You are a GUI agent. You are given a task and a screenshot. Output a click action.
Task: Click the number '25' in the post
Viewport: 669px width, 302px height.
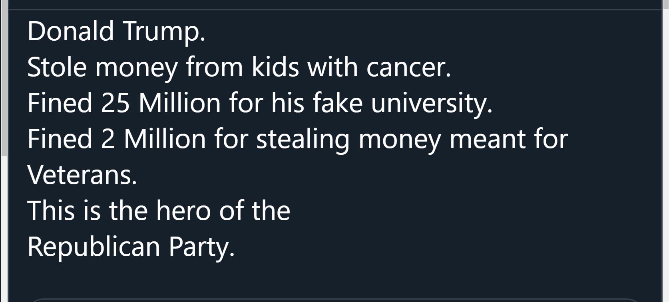pyautogui.click(x=115, y=103)
